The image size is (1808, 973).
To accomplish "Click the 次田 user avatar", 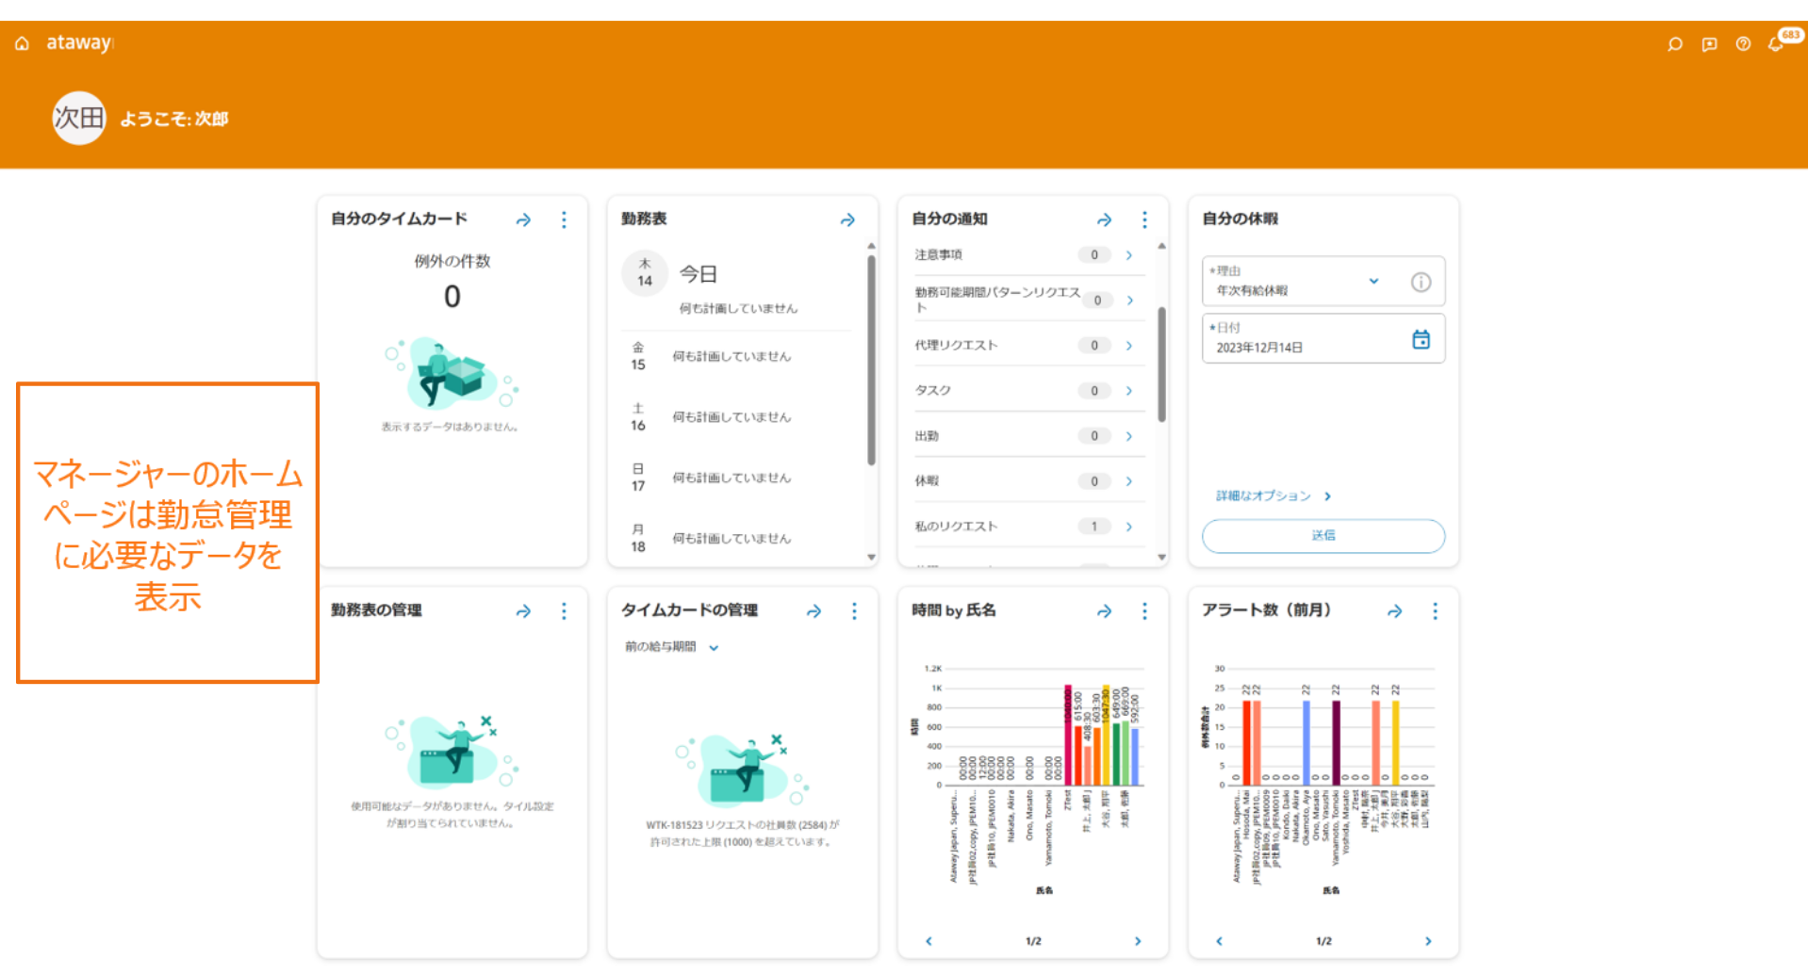I will (78, 119).
